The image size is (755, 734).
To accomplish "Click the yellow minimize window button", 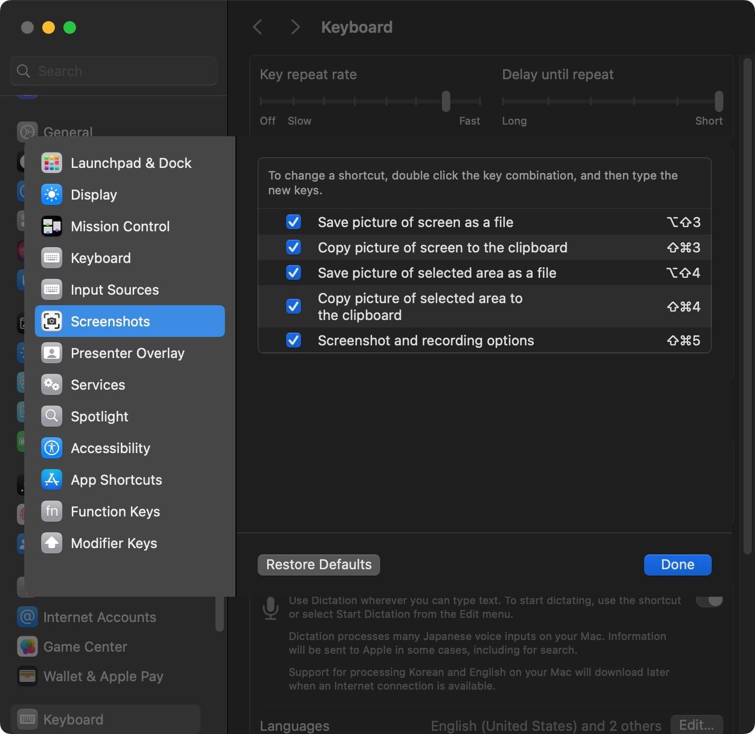I will (x=49, y=27).
